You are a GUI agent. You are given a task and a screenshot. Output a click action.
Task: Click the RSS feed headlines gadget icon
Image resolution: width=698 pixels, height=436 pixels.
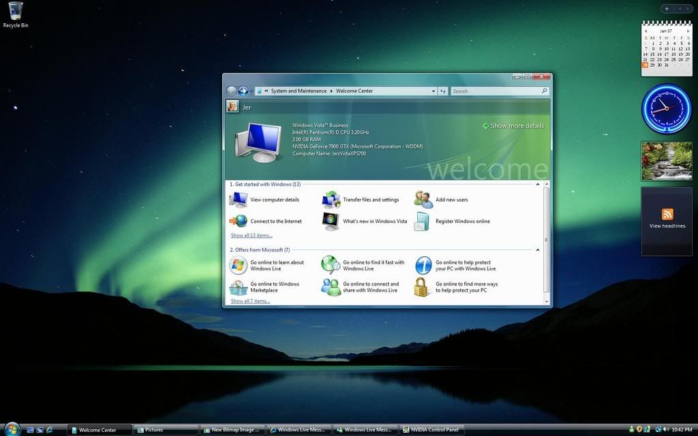667,214
